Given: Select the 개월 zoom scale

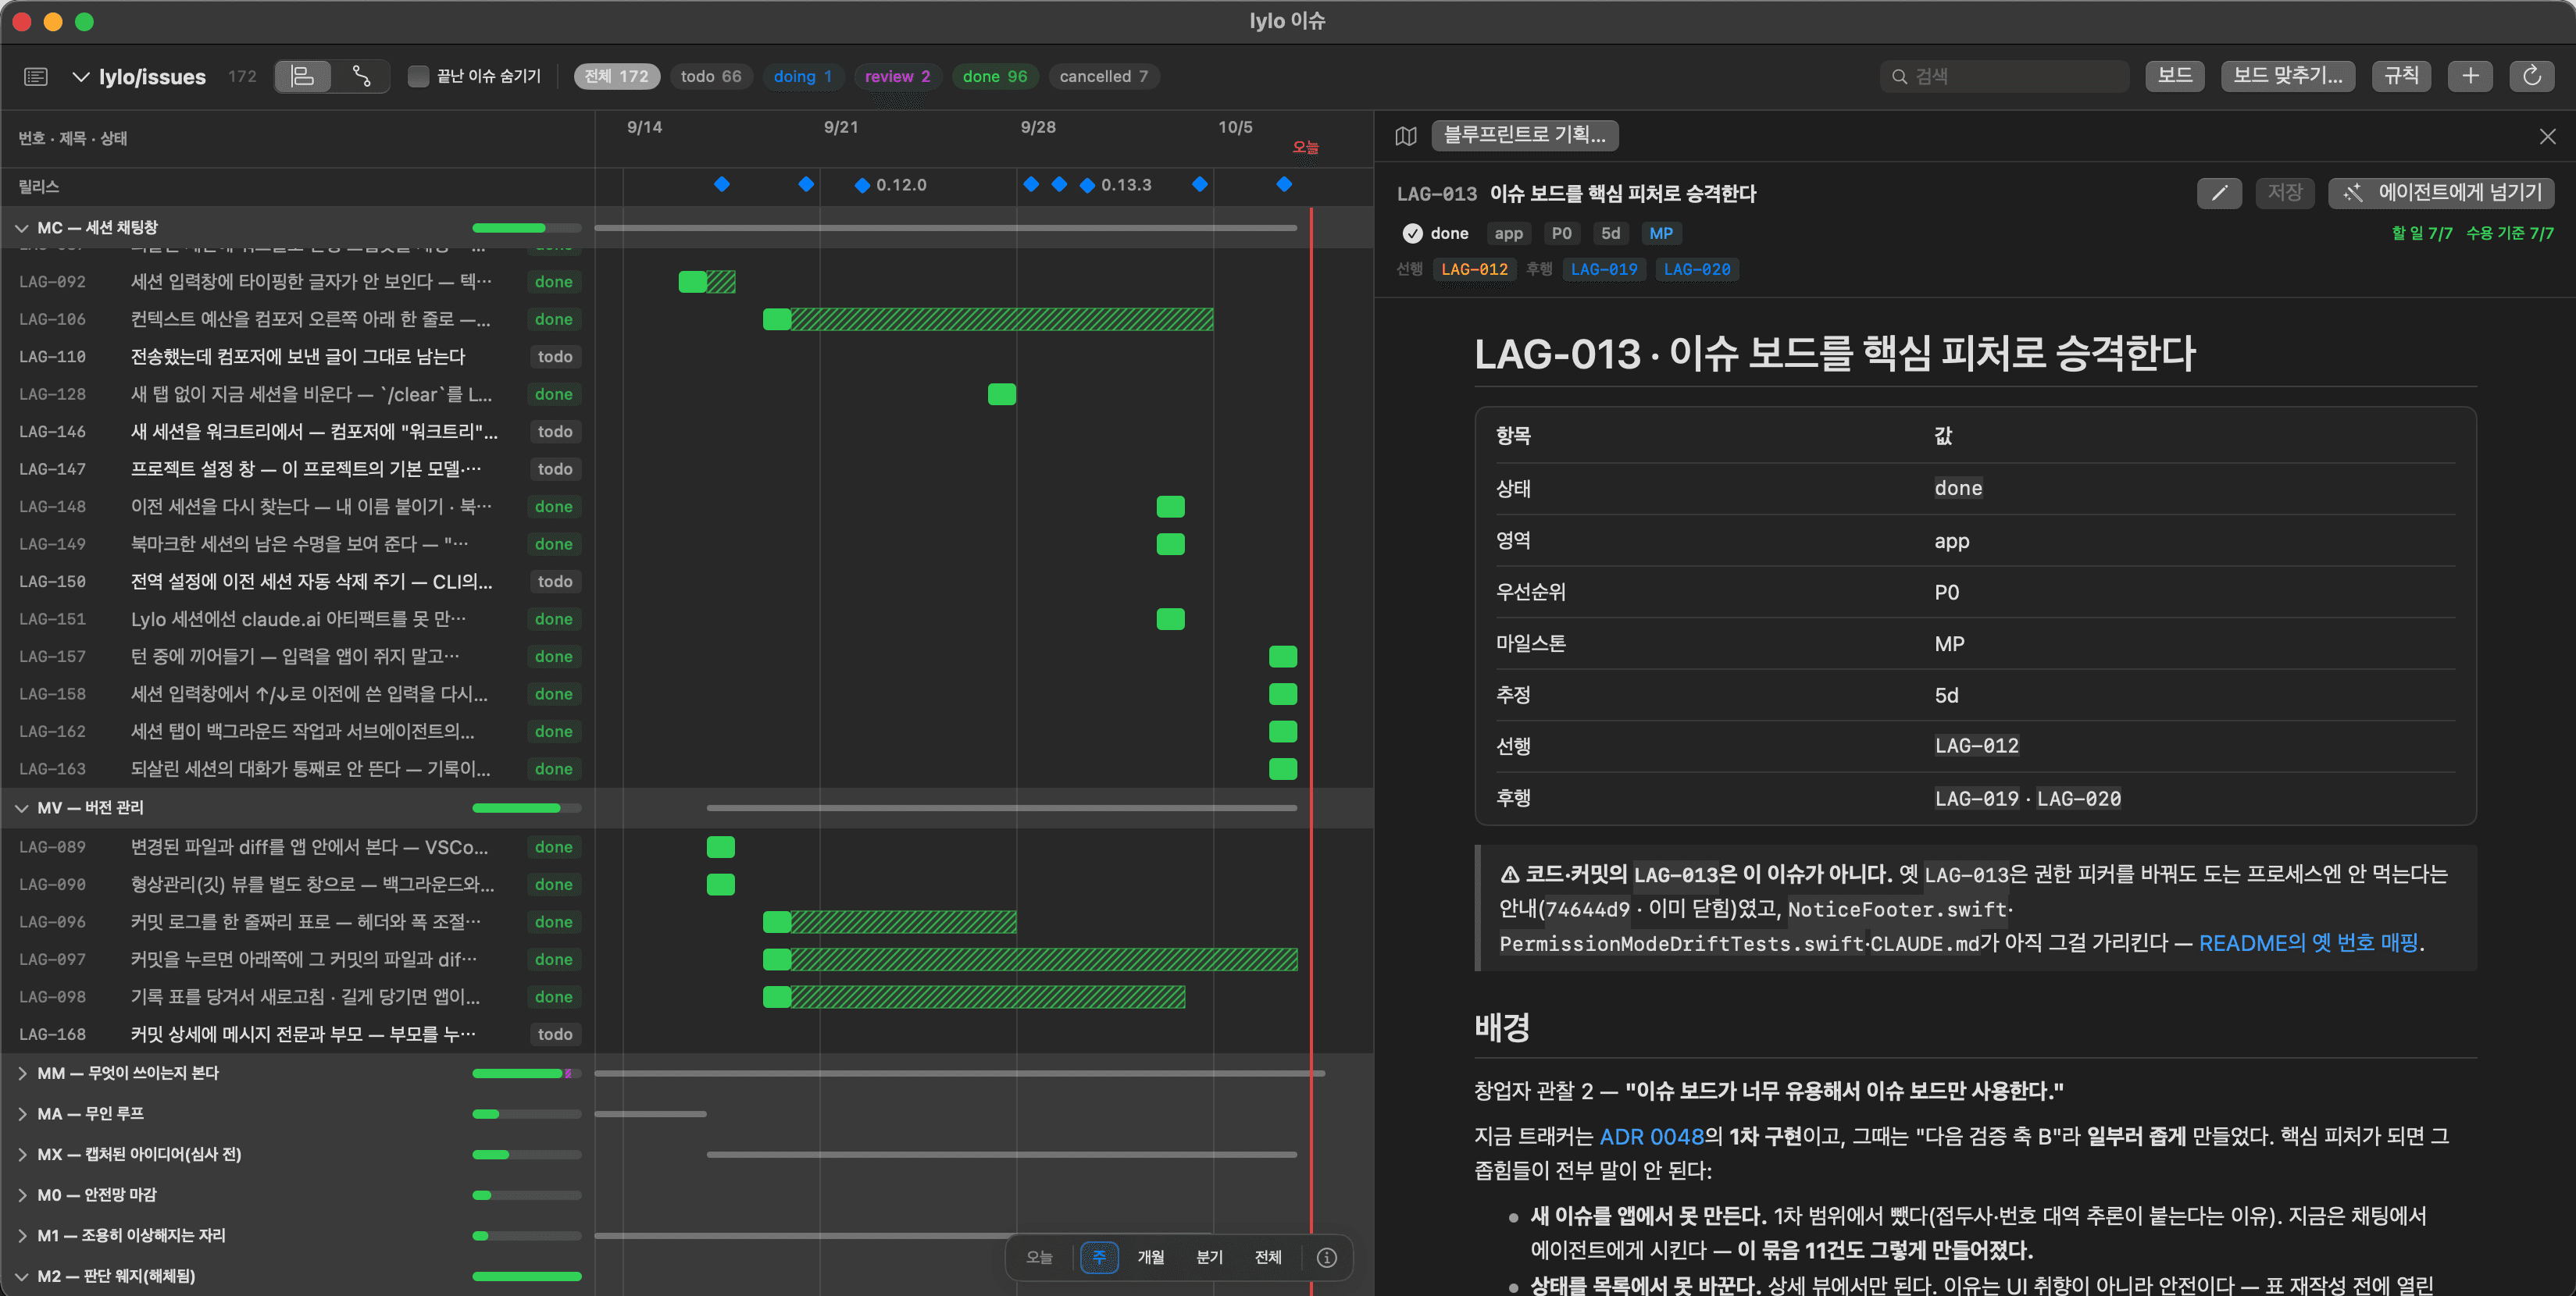Looking at the screenshot, I should [x=1150, y=1257].
